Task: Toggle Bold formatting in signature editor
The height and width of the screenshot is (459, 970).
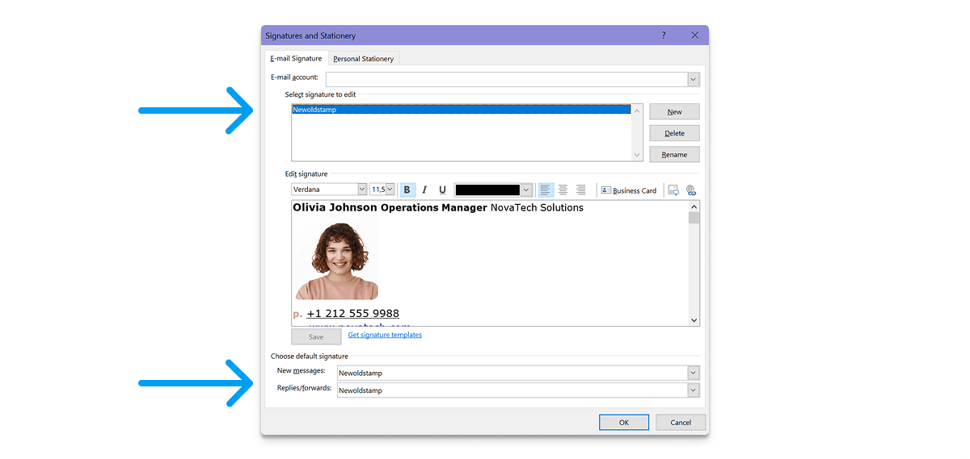Action: [407, 190]
